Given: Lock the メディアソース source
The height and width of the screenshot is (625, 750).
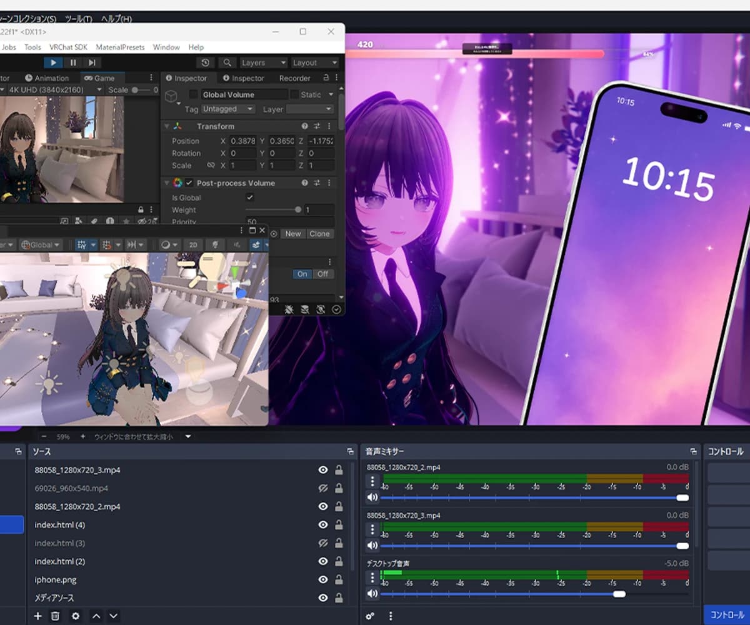Looking at the screenshot, I should 339,598.
